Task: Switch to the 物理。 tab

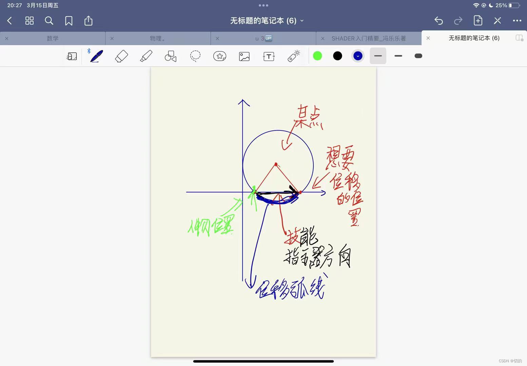Action: (x=158, y=38)
